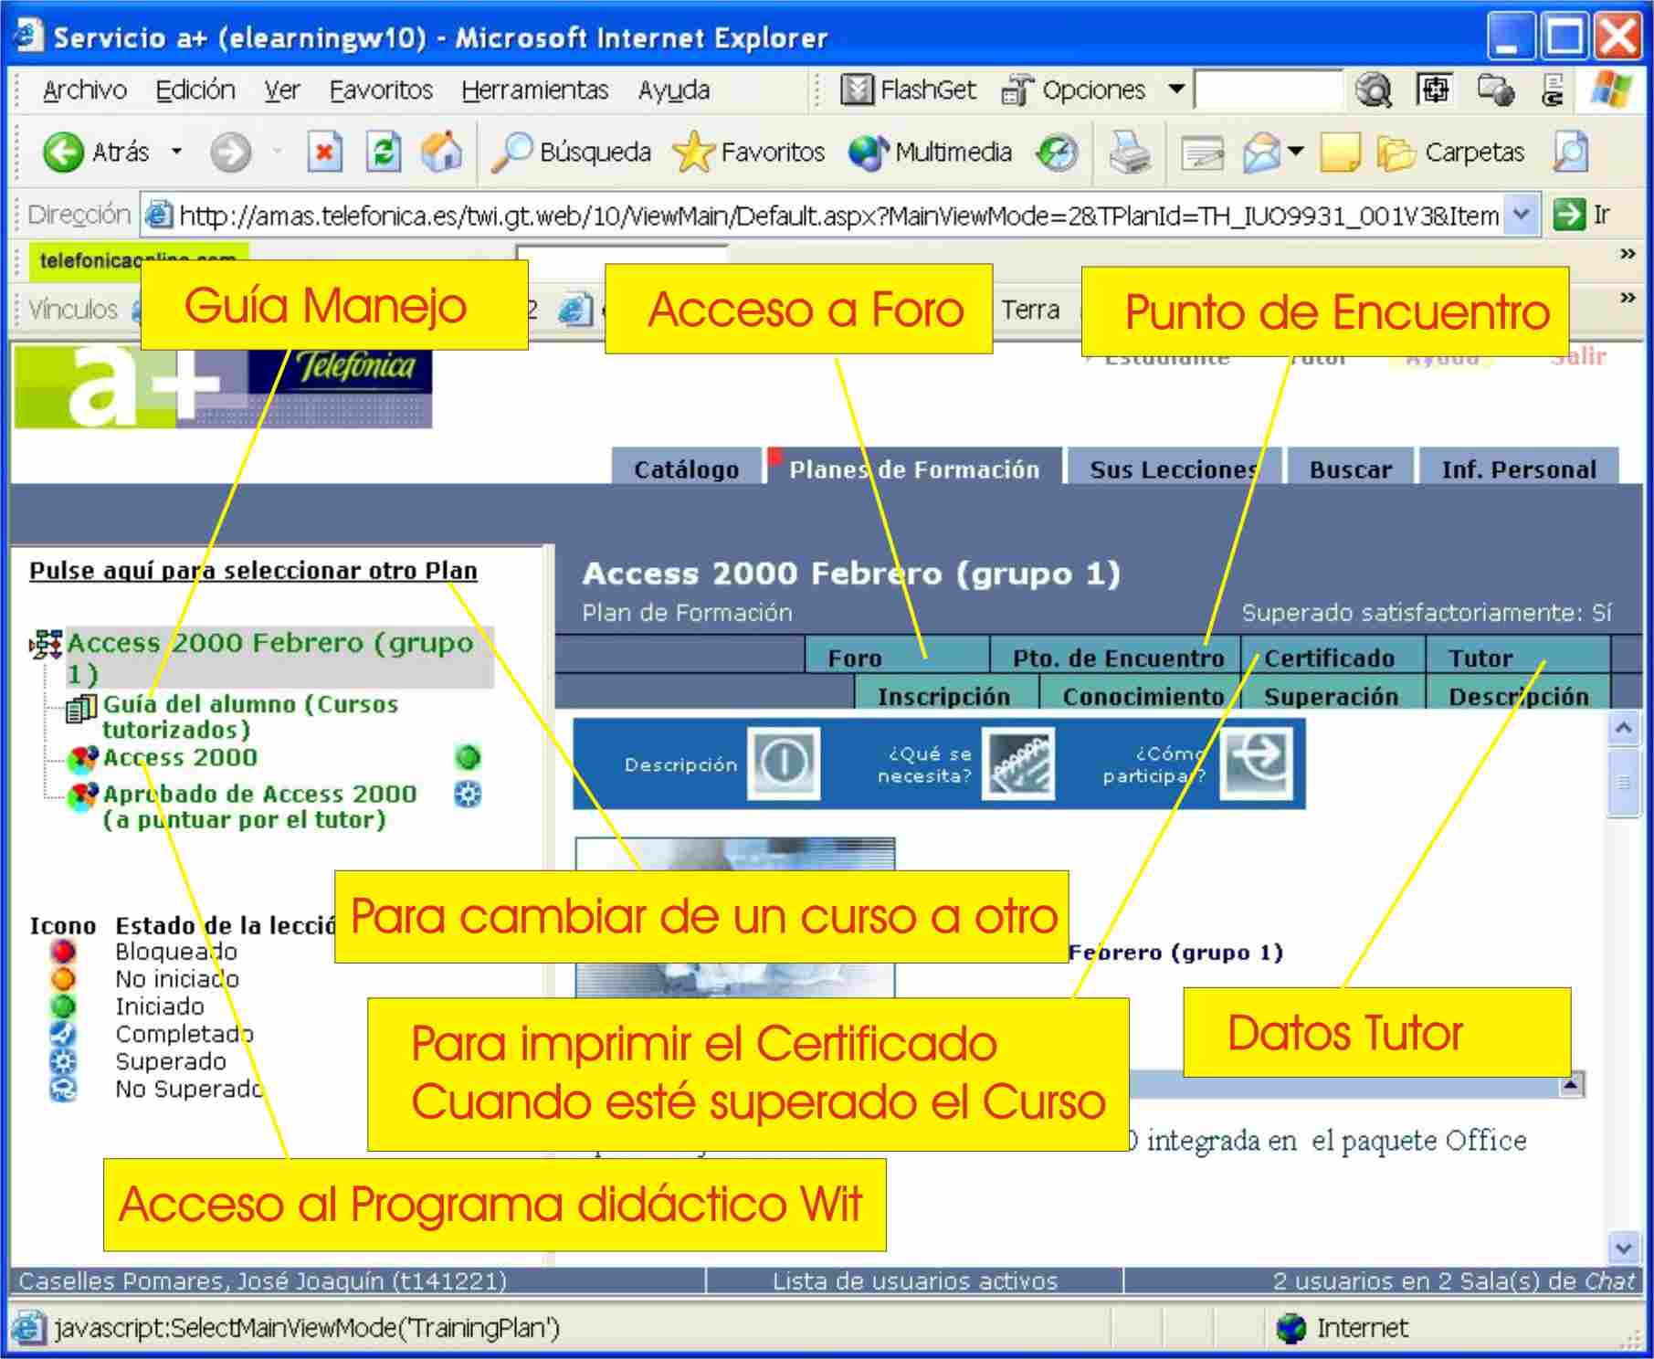Open the '¿Qué se necesita?' notebook icon
The height and width of the screenshot is (1359, 1654).
pos(1017,764)
